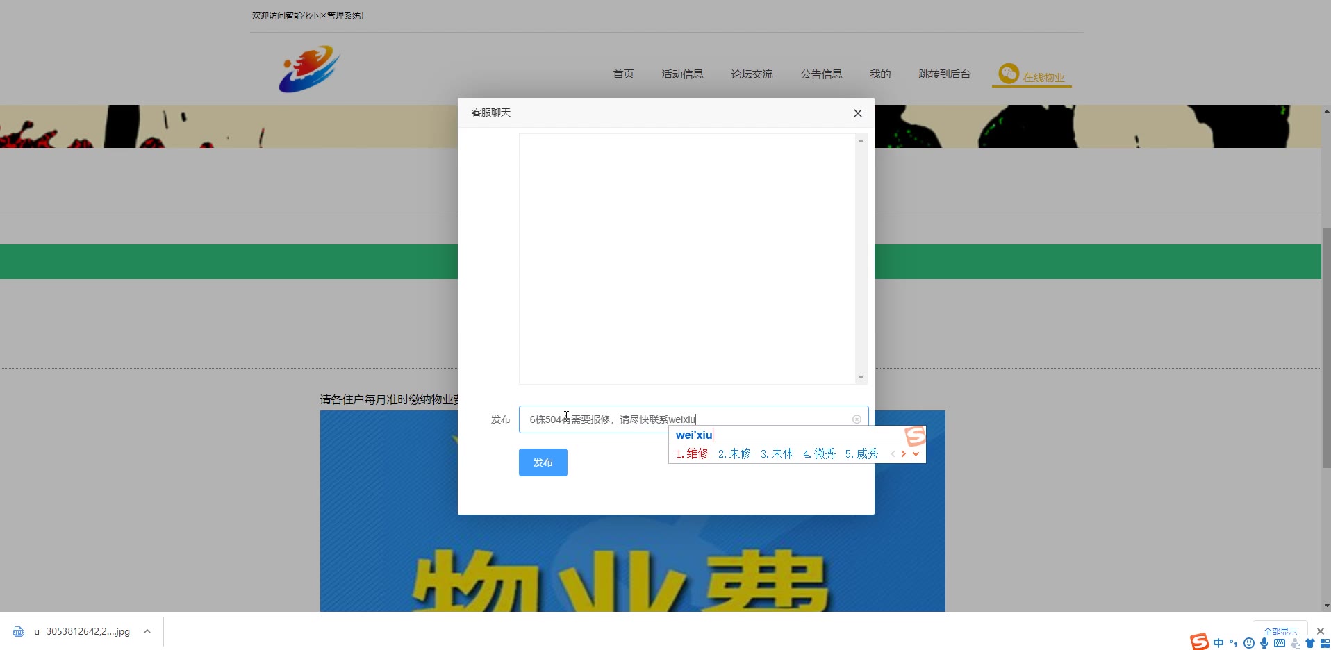The image size is (1331, 650).
Task: Go to next candidate page arrow
Action: [x=903, y=454]
